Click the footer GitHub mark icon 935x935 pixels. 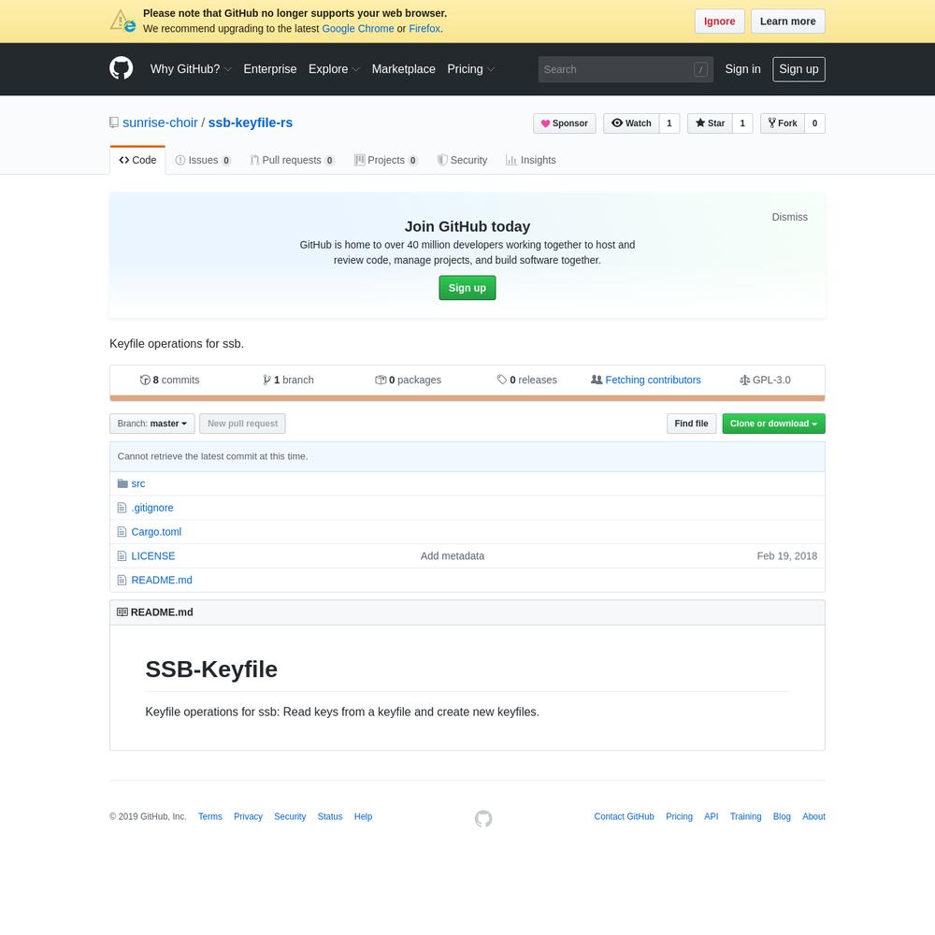tap(483, 819)
